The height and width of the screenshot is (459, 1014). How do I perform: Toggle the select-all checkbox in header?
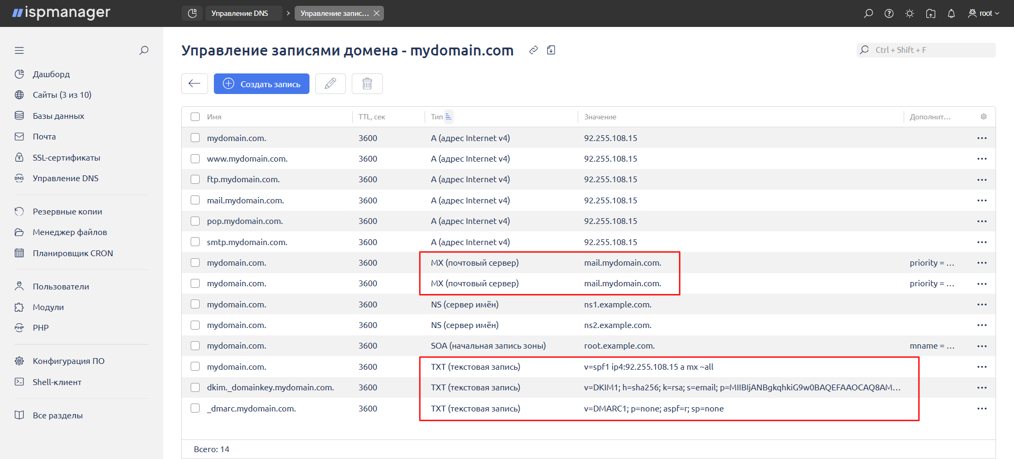pos(195,117)
